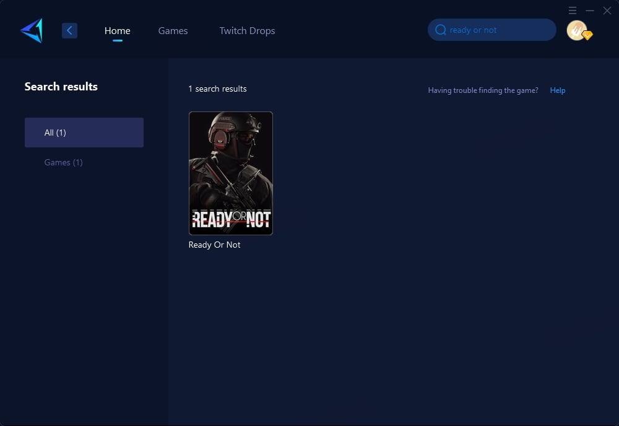The image size is (619, 426).
Task: Open the Ready Or Not game cover
Action: point(231,173)
